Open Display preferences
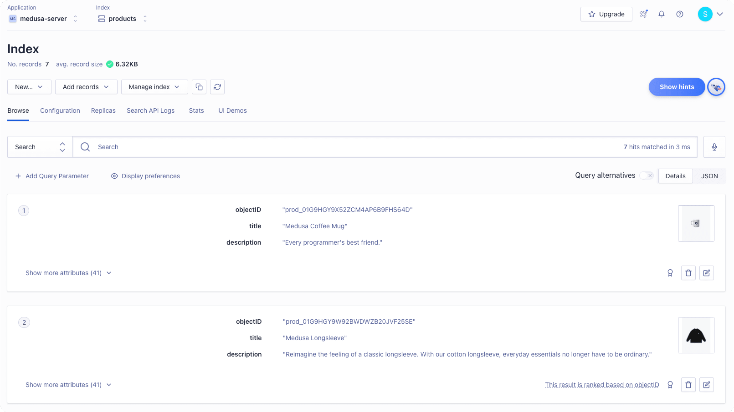734x412 pixels. coord(145,176)
